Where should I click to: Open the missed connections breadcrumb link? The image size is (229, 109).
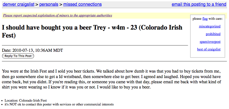click(82, 4)
